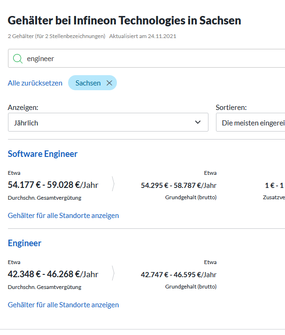285x335 pixels.
Task: Click the 42.348 € - 46.268 € total compensation
Action: (x=53, y=274)
